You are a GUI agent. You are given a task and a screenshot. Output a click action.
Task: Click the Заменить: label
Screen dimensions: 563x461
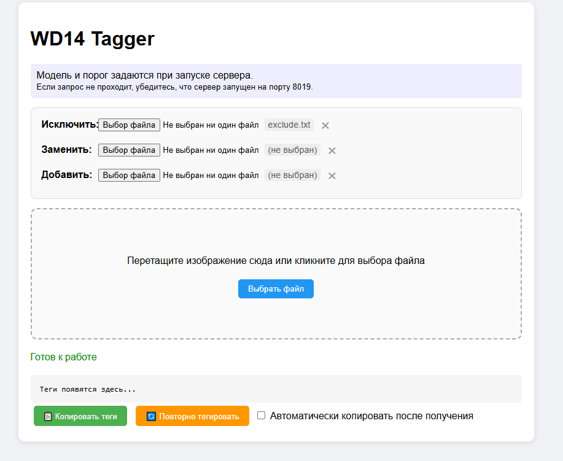tap(66, 149)
